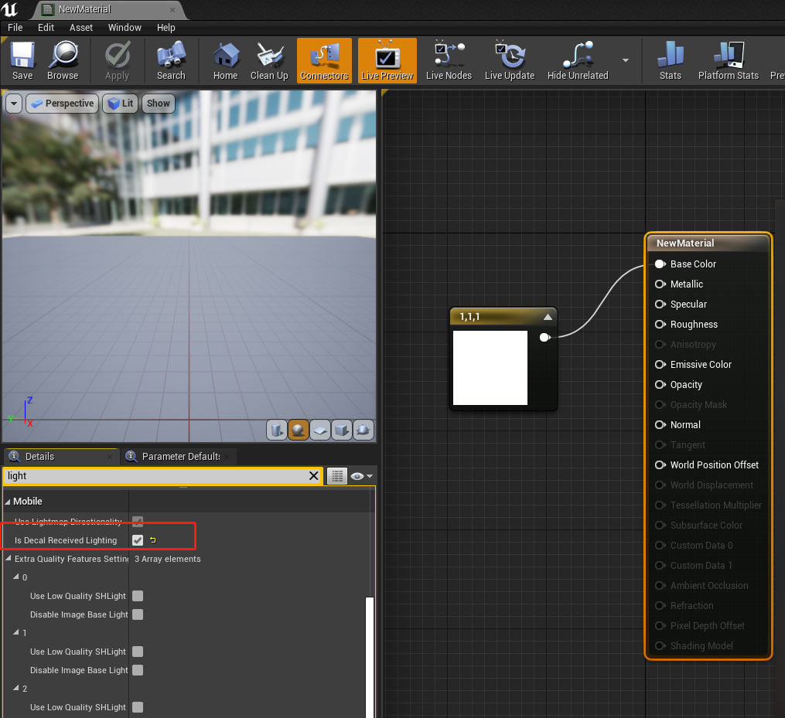Select the Home toolbar icon
This screenshot has width=785, height=718.
tap(225, 60)
